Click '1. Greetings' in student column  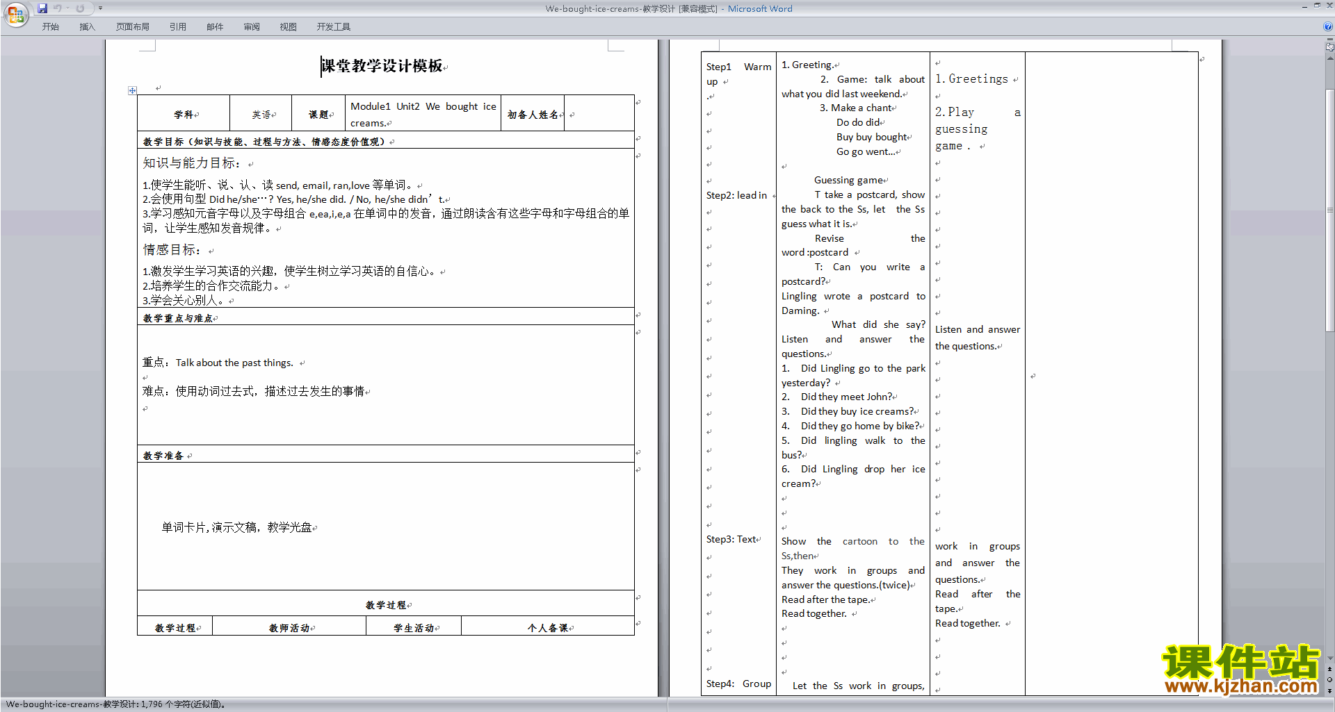(x=971, y=79)
